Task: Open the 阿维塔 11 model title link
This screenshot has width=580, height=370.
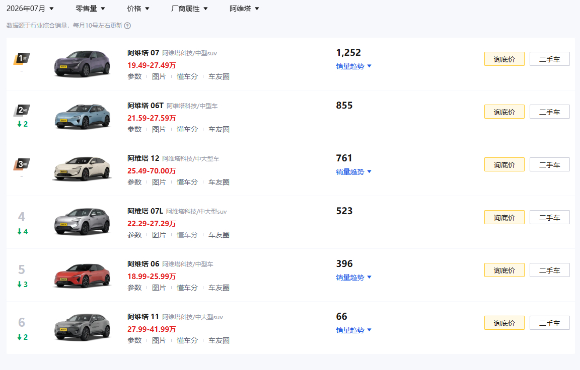Action: (x=143, y=317)
